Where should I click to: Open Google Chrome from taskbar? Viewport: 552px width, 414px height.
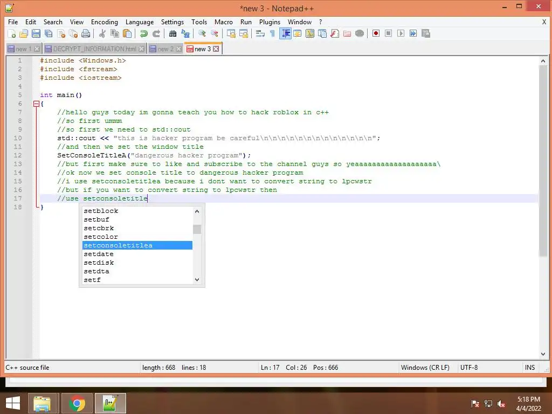point(77,403)
